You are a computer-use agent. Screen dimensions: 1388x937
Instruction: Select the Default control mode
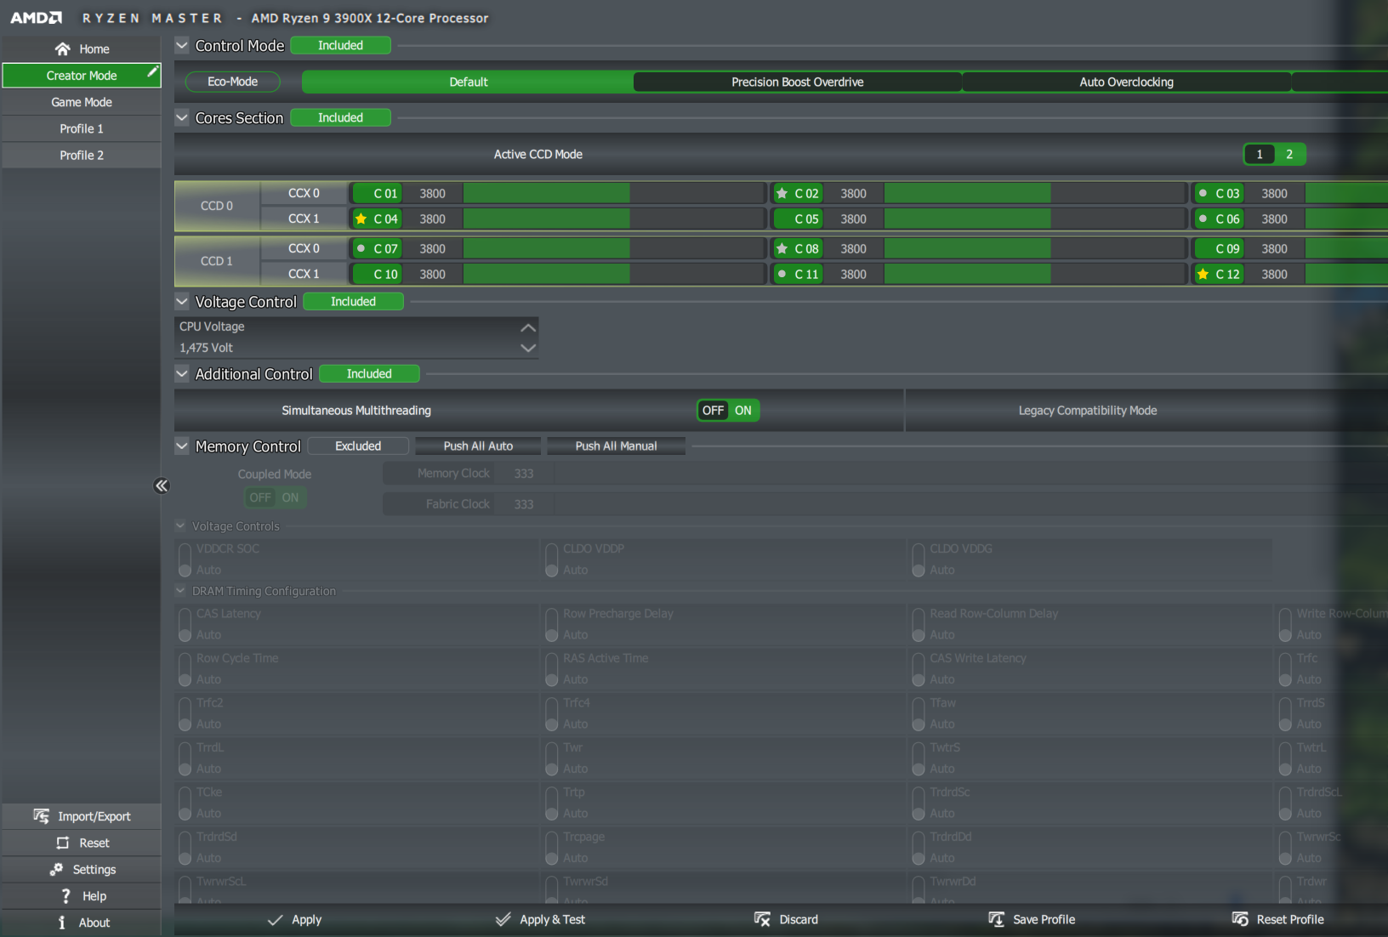click(469, 82)
